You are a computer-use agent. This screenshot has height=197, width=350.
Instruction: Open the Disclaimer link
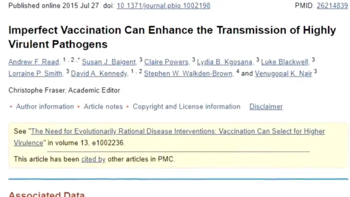click(266, 106)
